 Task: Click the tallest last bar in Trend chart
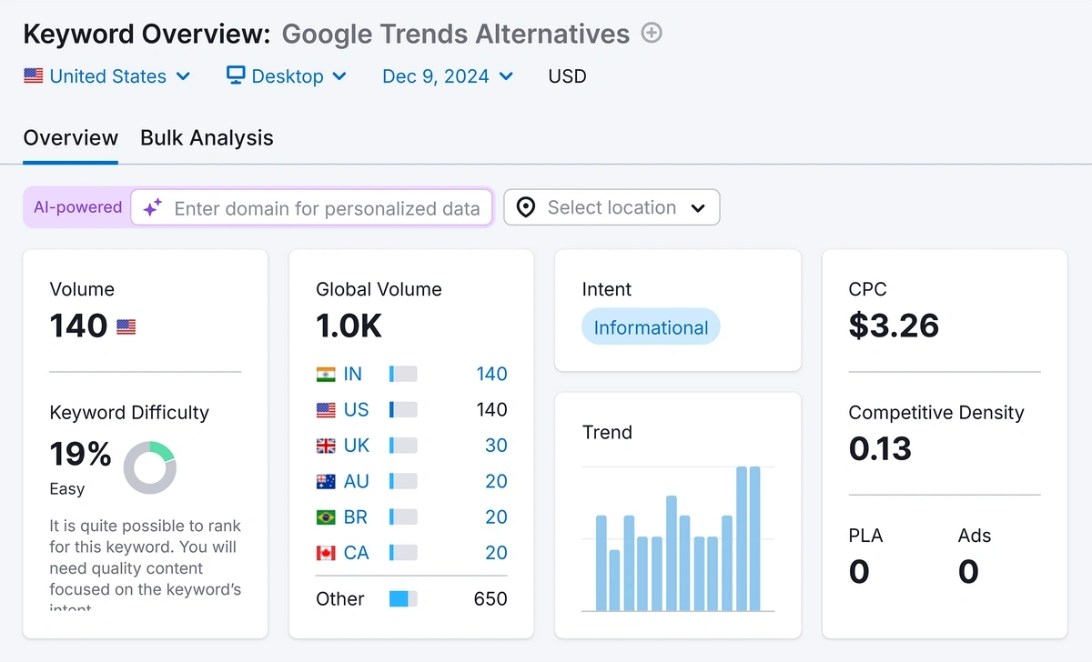tap(754, 538)
